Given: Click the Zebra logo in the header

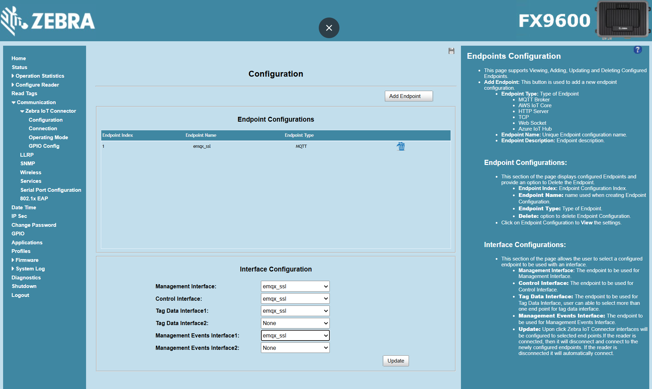Looking at the screenshot, I should [48, 21].
